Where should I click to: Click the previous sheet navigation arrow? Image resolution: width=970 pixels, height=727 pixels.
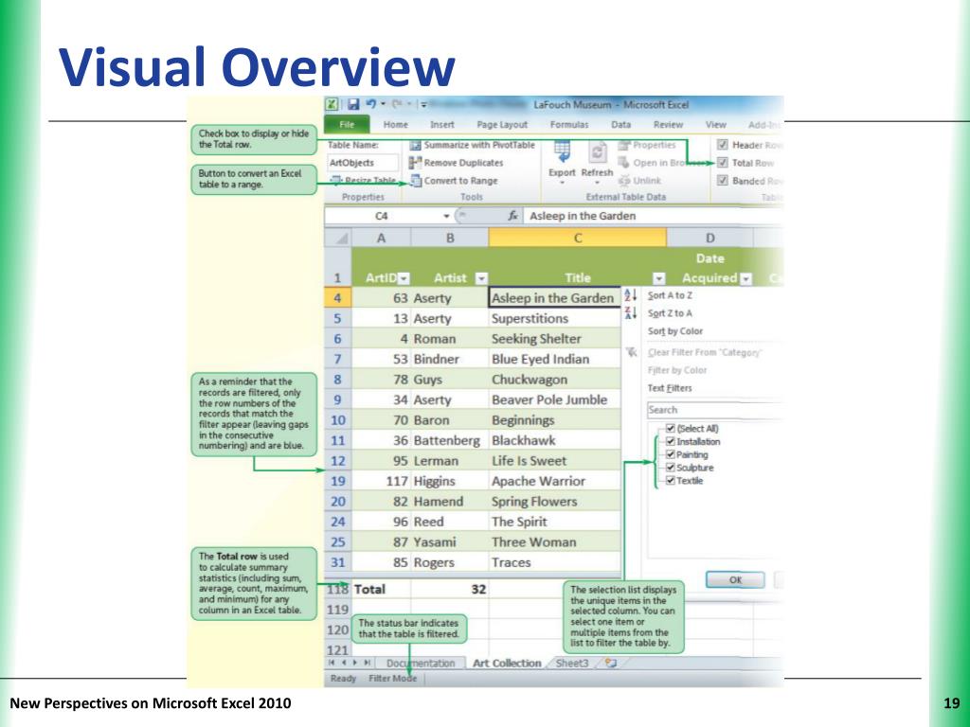(344, 663)
